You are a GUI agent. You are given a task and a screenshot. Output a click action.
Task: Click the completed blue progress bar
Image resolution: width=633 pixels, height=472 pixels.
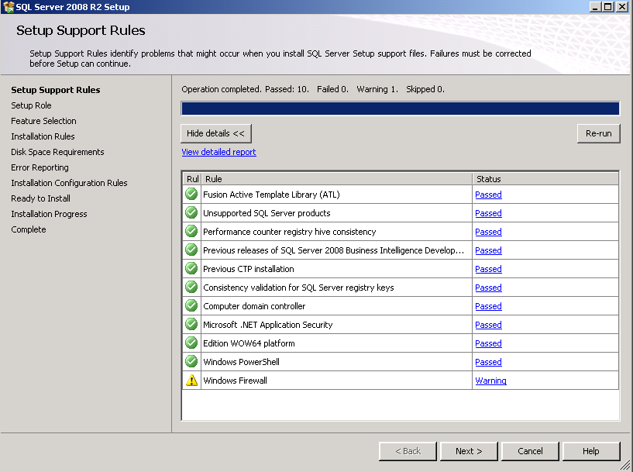point(400,109)
